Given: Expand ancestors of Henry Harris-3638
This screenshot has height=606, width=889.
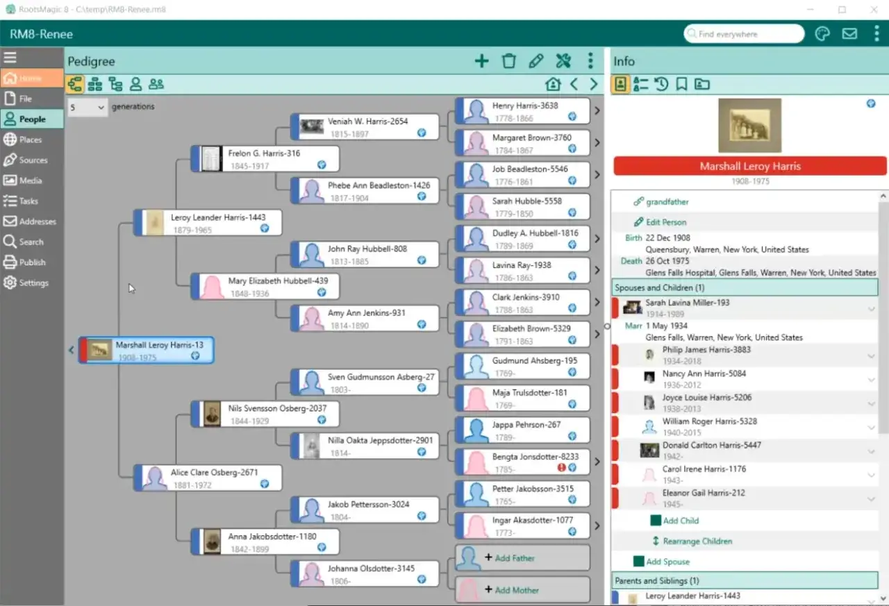Looking at the screenshot, I should (x=597, y=110).
